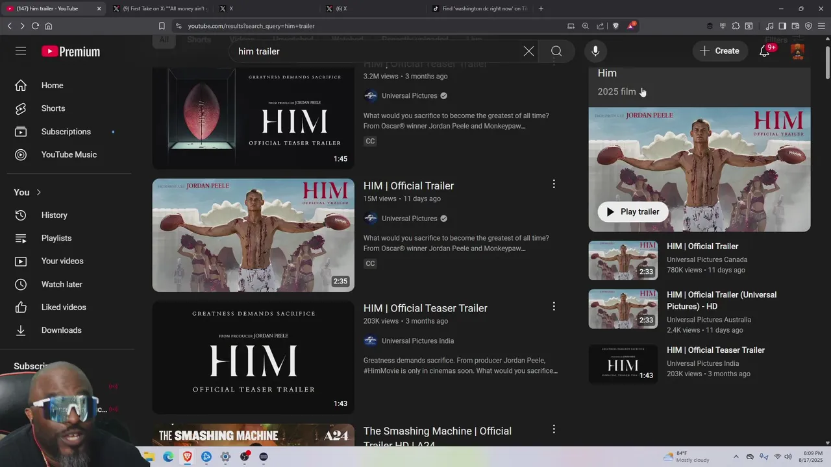This screenshot has width=831, height=467.
Task: Open Brave Shields lion icon
Action: tap(616, 26)
